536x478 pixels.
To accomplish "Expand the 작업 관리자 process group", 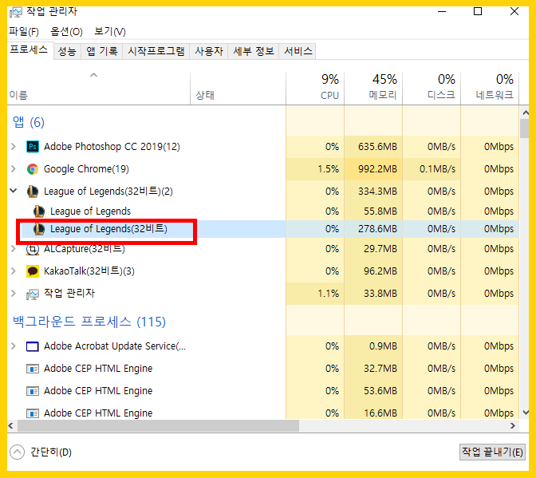I will tap(14, 294).
